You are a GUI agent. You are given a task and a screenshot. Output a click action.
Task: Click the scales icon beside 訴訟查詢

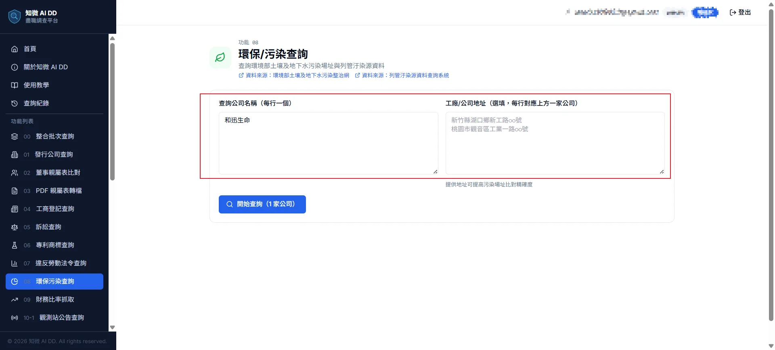pyautogui.click(x=15, y=227)
